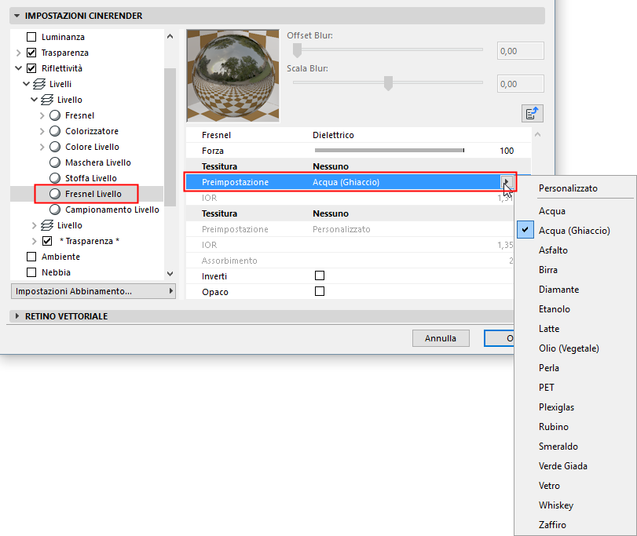Image resolution: width=637 pixels, height=536 pixels.
Task: Select the Maschera Livello circle icon
Action: pyautogui.click(x=55, y=162)
